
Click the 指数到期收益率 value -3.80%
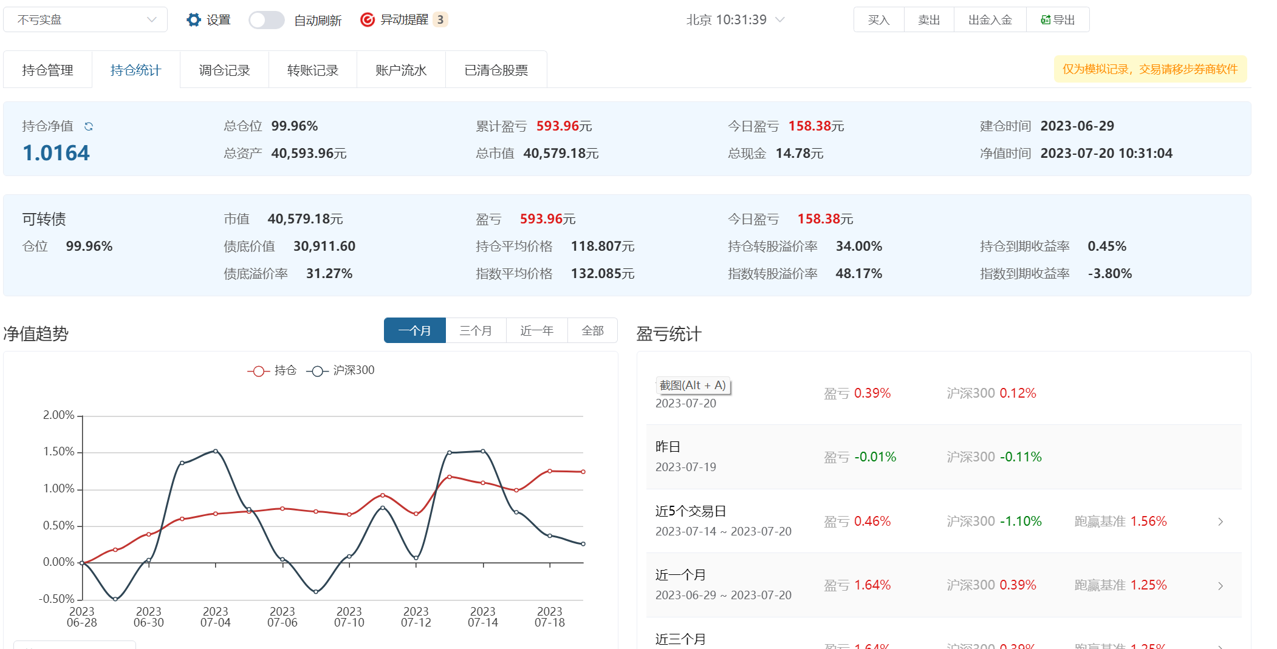click(1110, 274)
